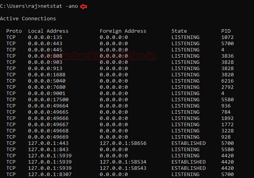
Task: Select PID value 1072
Action: point(228,37)
